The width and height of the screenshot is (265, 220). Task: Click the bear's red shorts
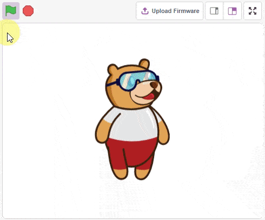pos(131,153)
